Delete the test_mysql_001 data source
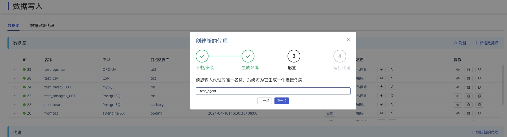507x137 pixels. point(468,87)
